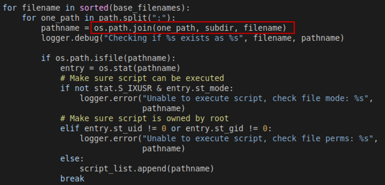Click the logger.error 'check file mode' line
This screenshot has height=185, width=385.
(x=227, y=98)
